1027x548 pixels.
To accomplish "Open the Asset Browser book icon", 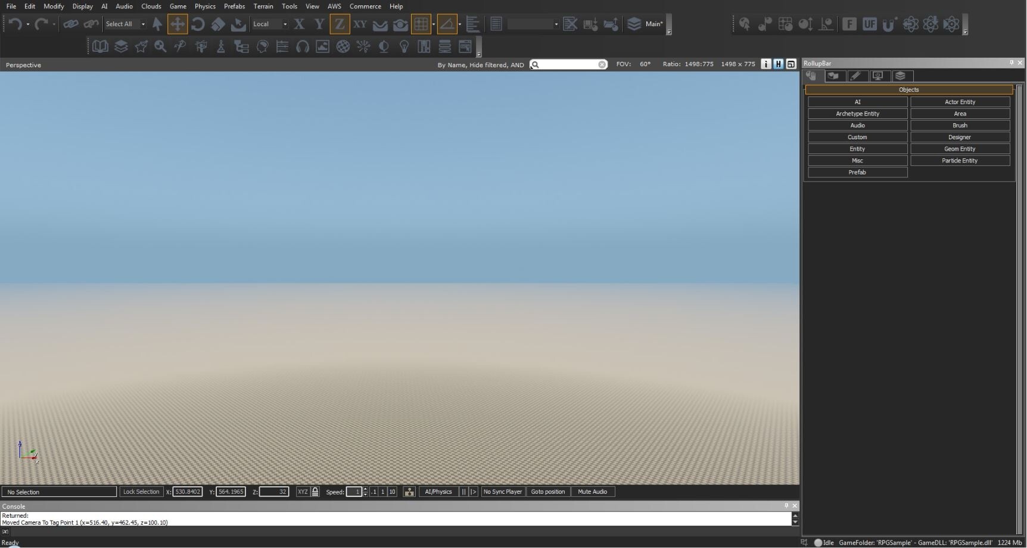I will coord(100,46).
